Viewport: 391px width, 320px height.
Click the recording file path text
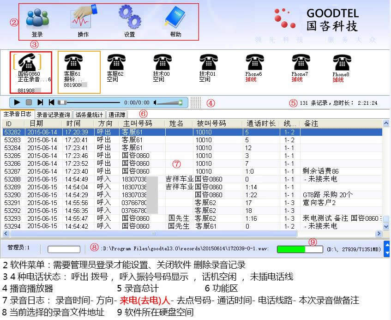point(185,248)
